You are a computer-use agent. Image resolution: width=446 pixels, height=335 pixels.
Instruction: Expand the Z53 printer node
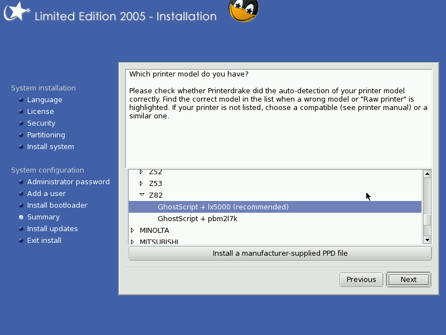142,183
